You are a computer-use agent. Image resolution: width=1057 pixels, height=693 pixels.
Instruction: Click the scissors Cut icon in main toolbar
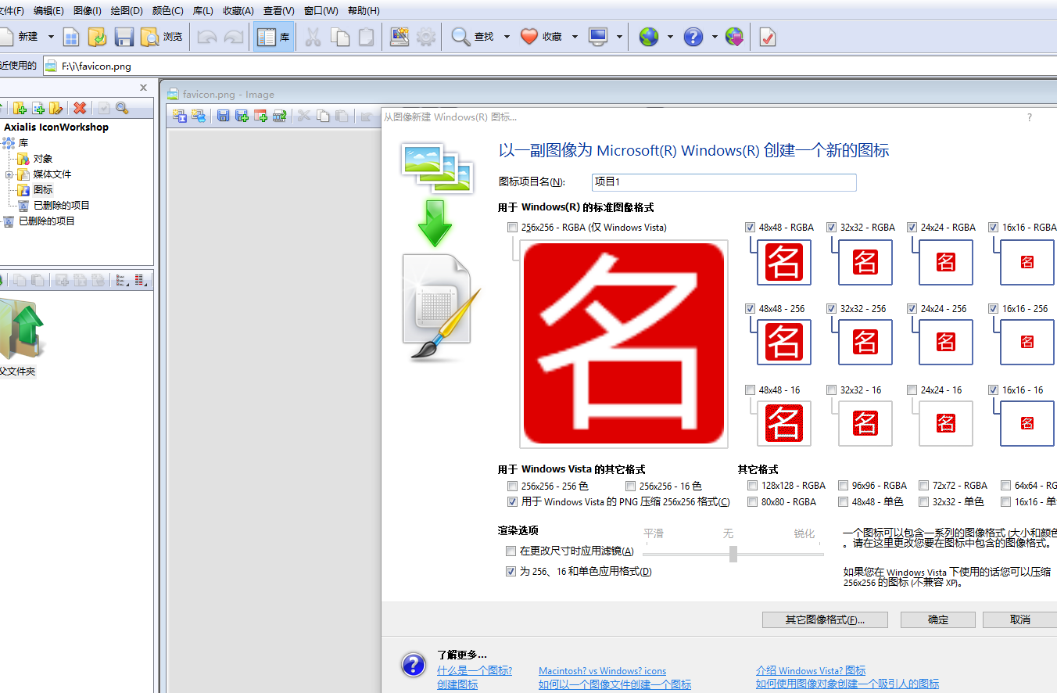[313, 37]
